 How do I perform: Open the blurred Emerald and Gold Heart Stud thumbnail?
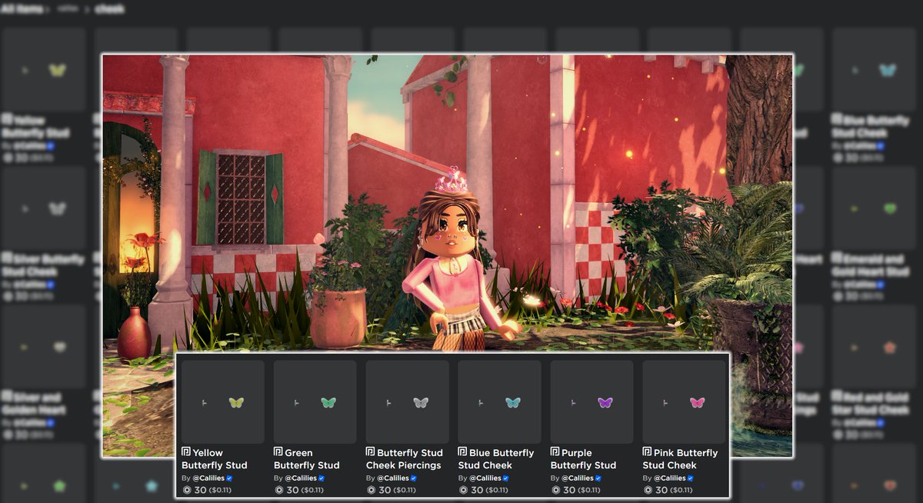873,208
